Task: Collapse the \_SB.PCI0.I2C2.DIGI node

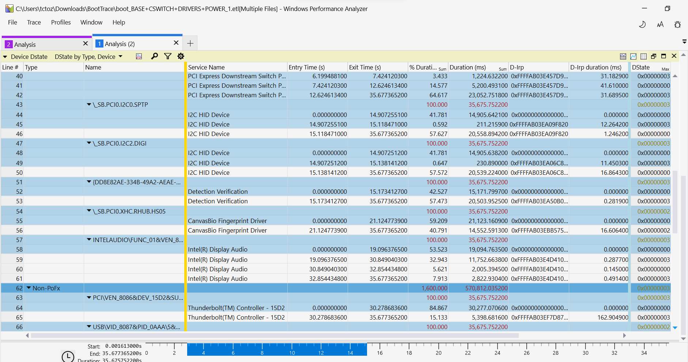Action: point(89,143)
